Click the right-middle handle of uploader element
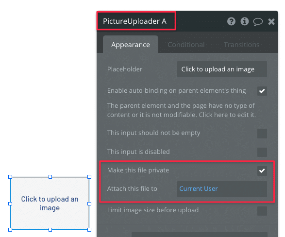 (x=89, y=204)
